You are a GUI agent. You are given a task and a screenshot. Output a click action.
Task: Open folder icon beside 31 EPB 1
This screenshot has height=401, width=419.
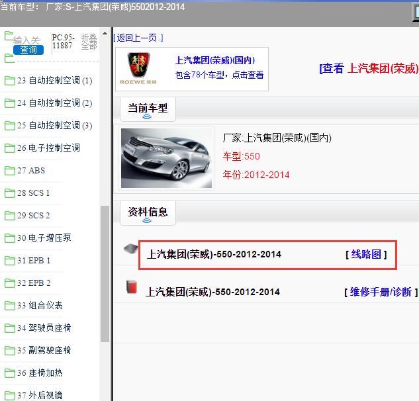pos(10,260)
